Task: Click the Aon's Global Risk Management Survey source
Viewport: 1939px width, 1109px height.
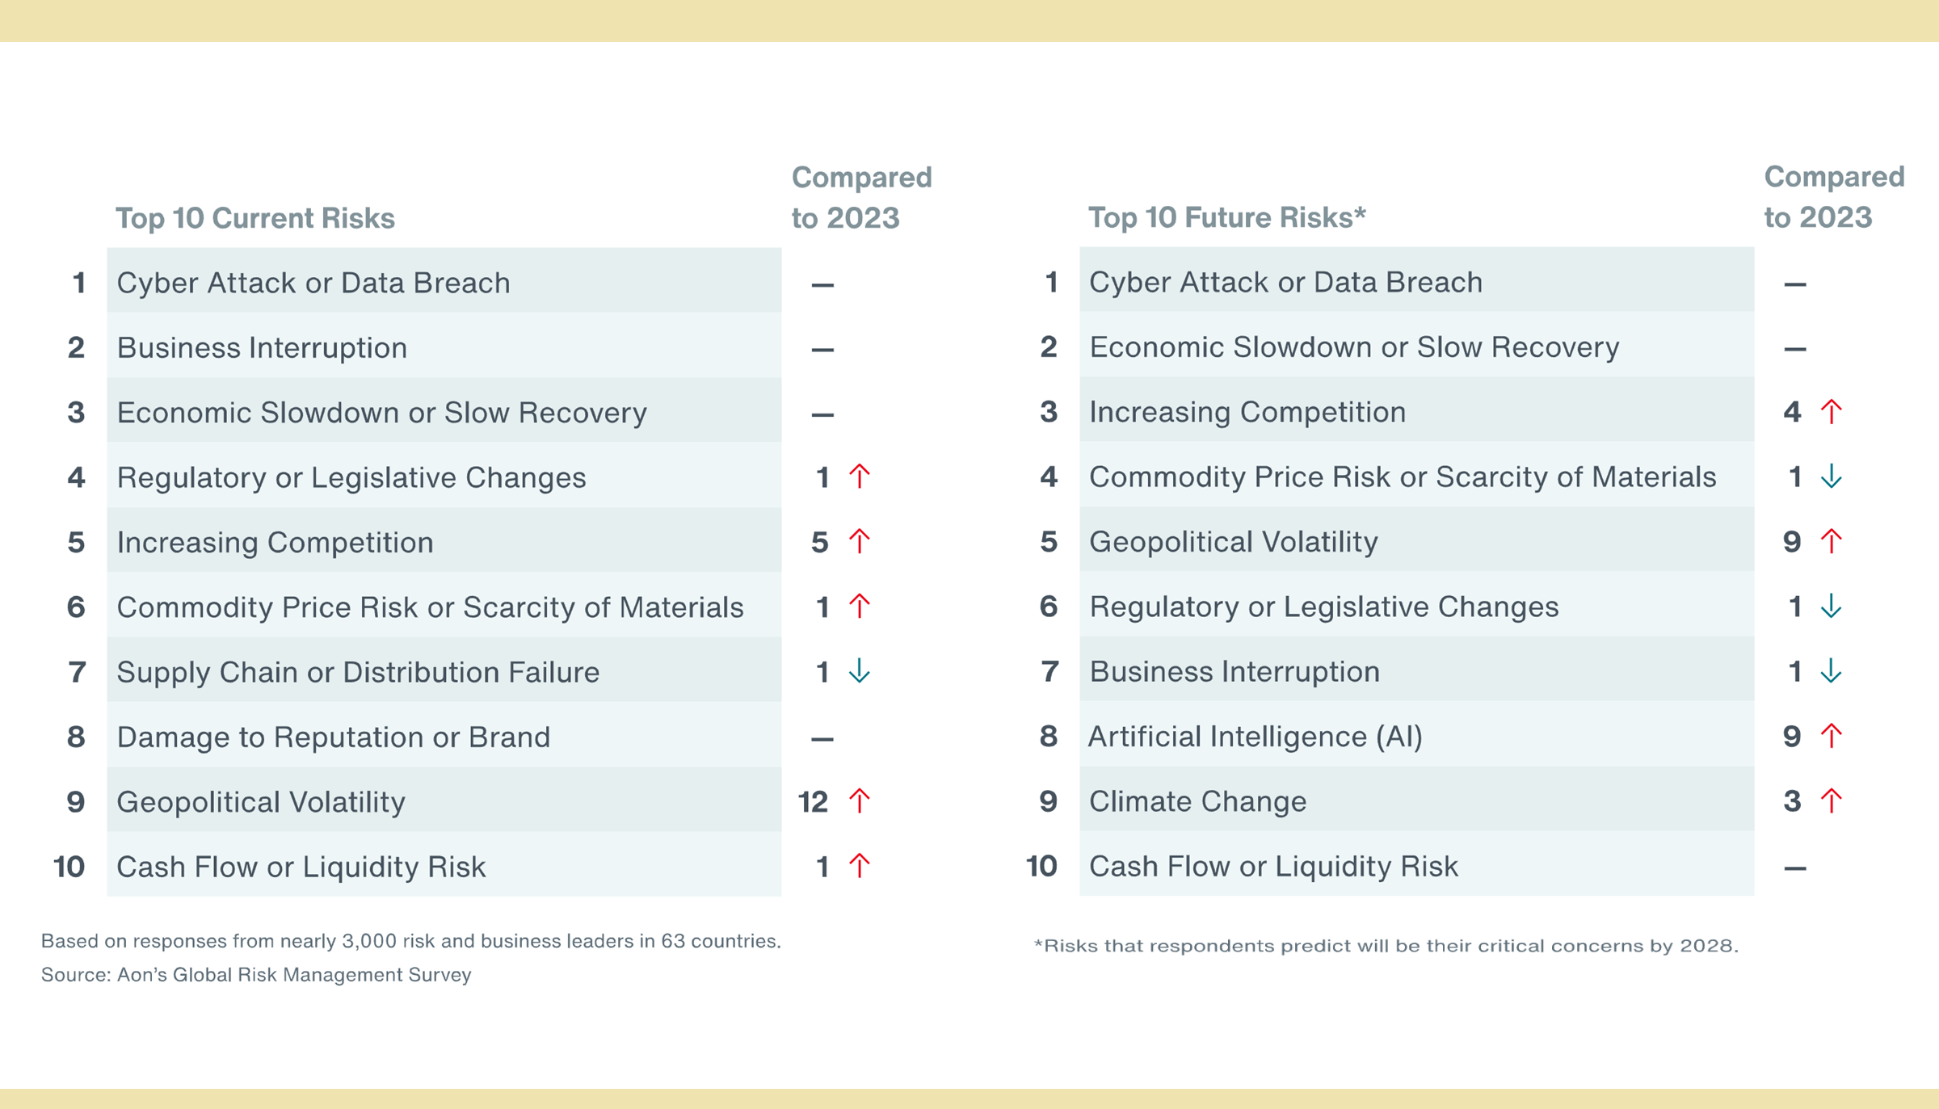Action: (x=256, y=975)
